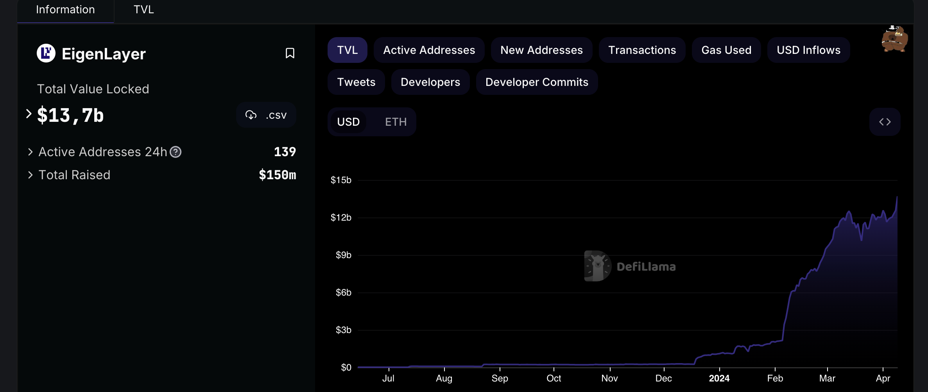
Task: Toggle the New Addresses chart metric
Action: tap(541, 50)
